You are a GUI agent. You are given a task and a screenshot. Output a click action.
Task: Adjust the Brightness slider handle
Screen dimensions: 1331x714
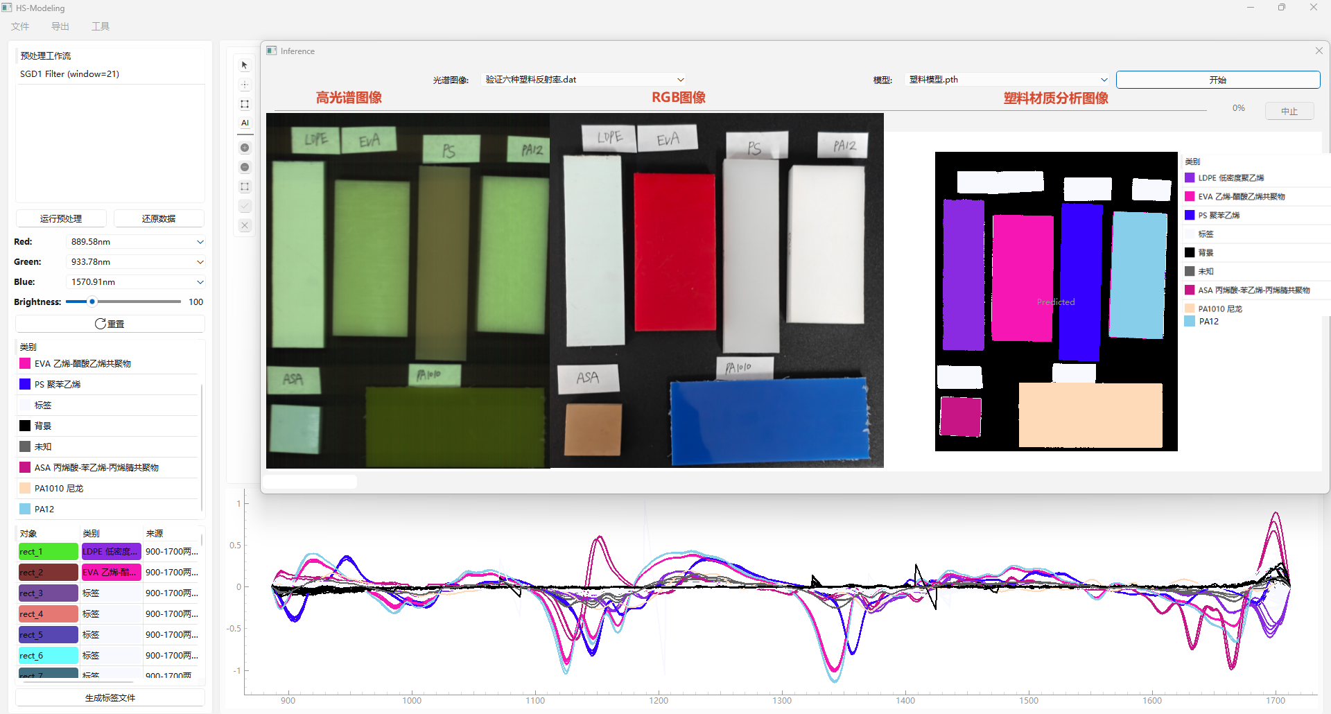point(92,302)
